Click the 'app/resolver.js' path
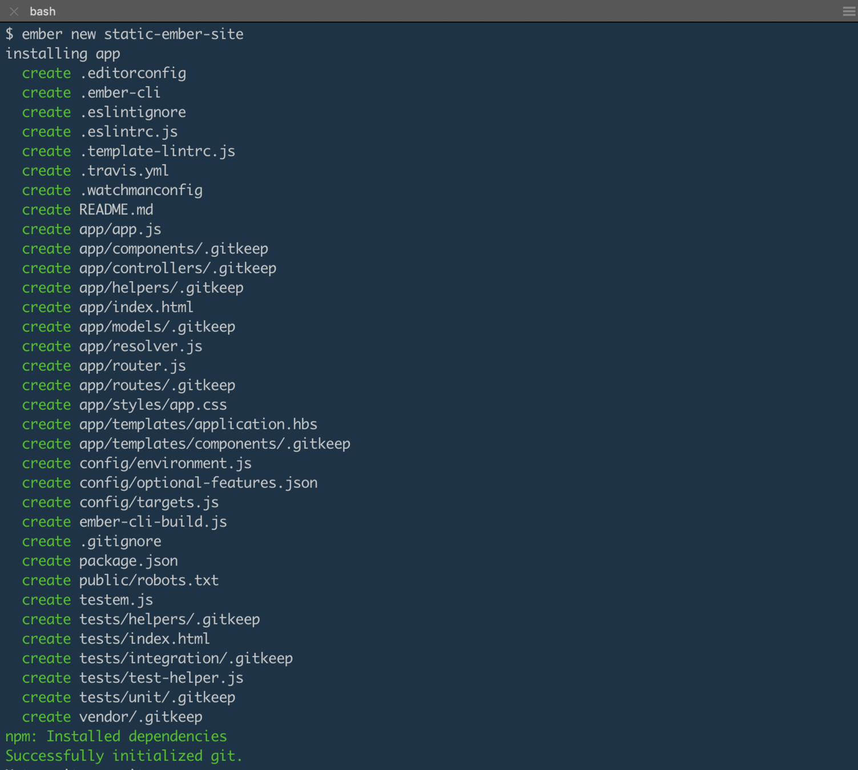Image resolution: width=858 pixels, height=770 pixels. pyautogui.click(x=141, y=346)
